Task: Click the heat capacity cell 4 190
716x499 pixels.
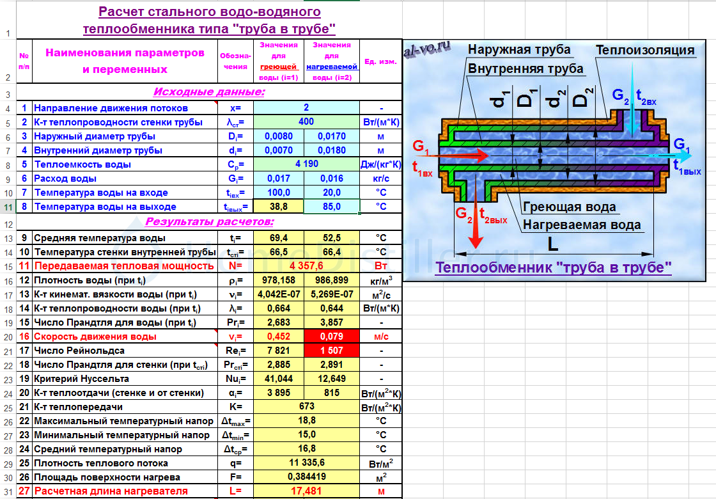Action: pyautogui.click(x=306, y=164)
